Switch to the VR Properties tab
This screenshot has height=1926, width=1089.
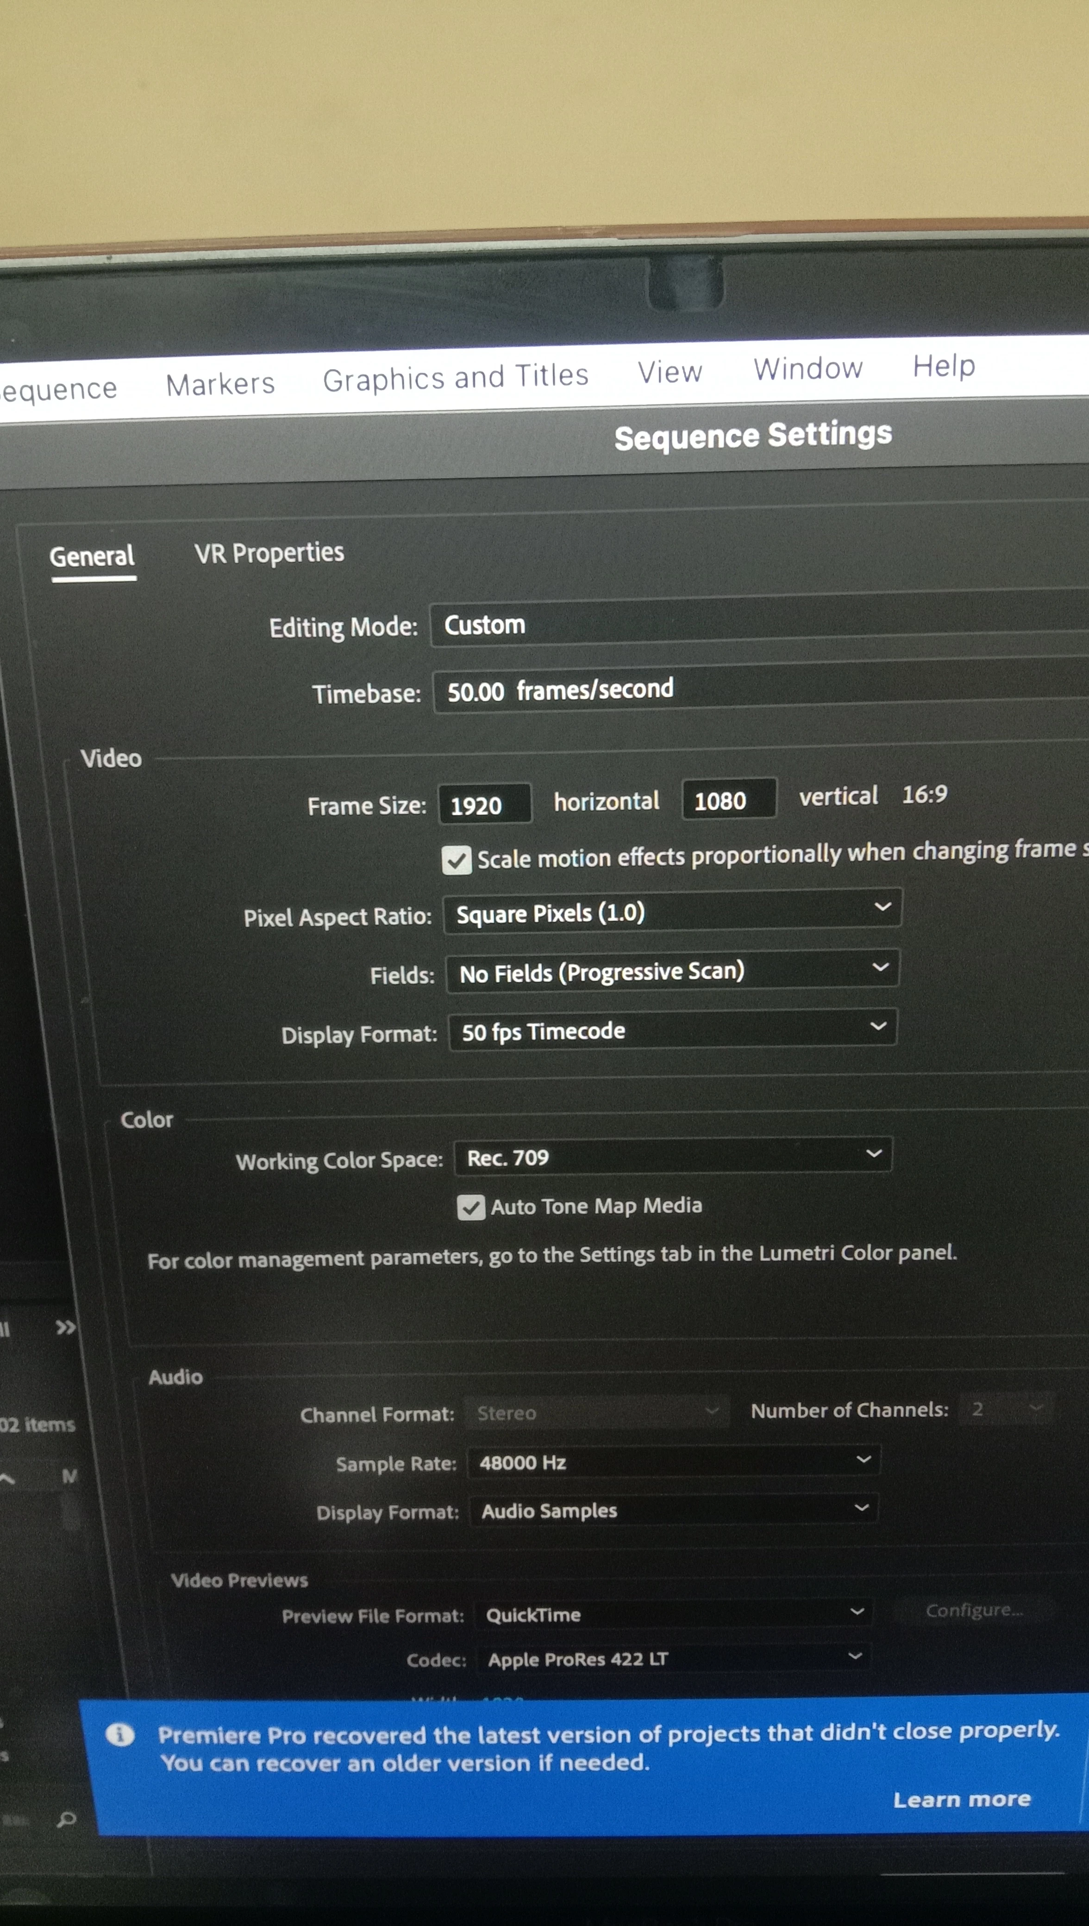269,553
